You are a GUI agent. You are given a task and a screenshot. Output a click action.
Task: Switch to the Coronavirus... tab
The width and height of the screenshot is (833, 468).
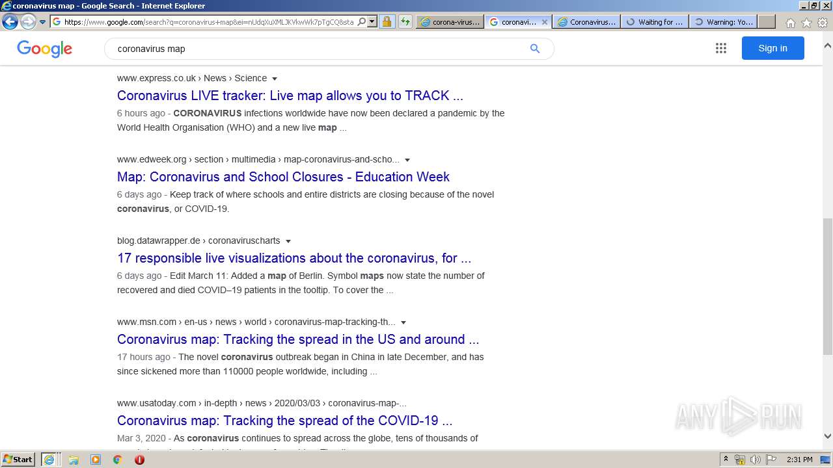pos(586,21)
